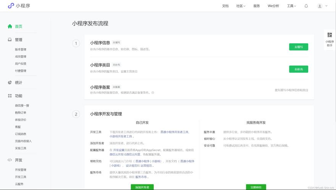This screenshot has width=336, height=190.
Task: Go to 成员管理 in the sidebar
Action: [x=21, y=57]
